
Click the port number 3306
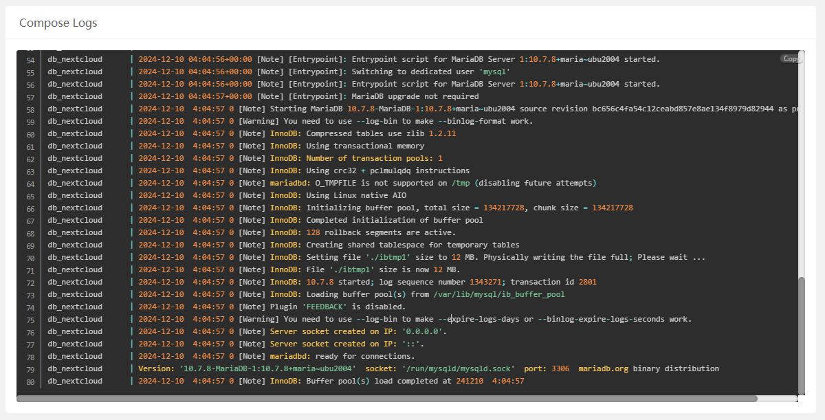[560, 368]
